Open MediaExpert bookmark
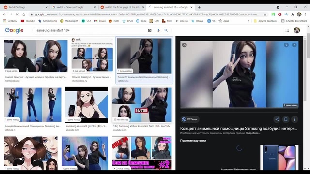This screenshot has height=174, width=310. tap(69, 21)
